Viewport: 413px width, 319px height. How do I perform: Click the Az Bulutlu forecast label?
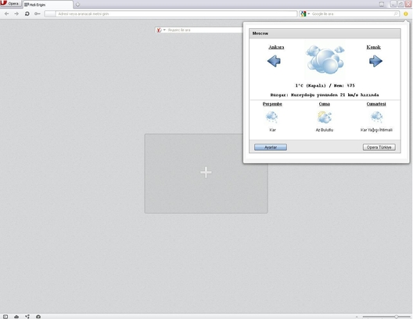[x=325, y=130]
